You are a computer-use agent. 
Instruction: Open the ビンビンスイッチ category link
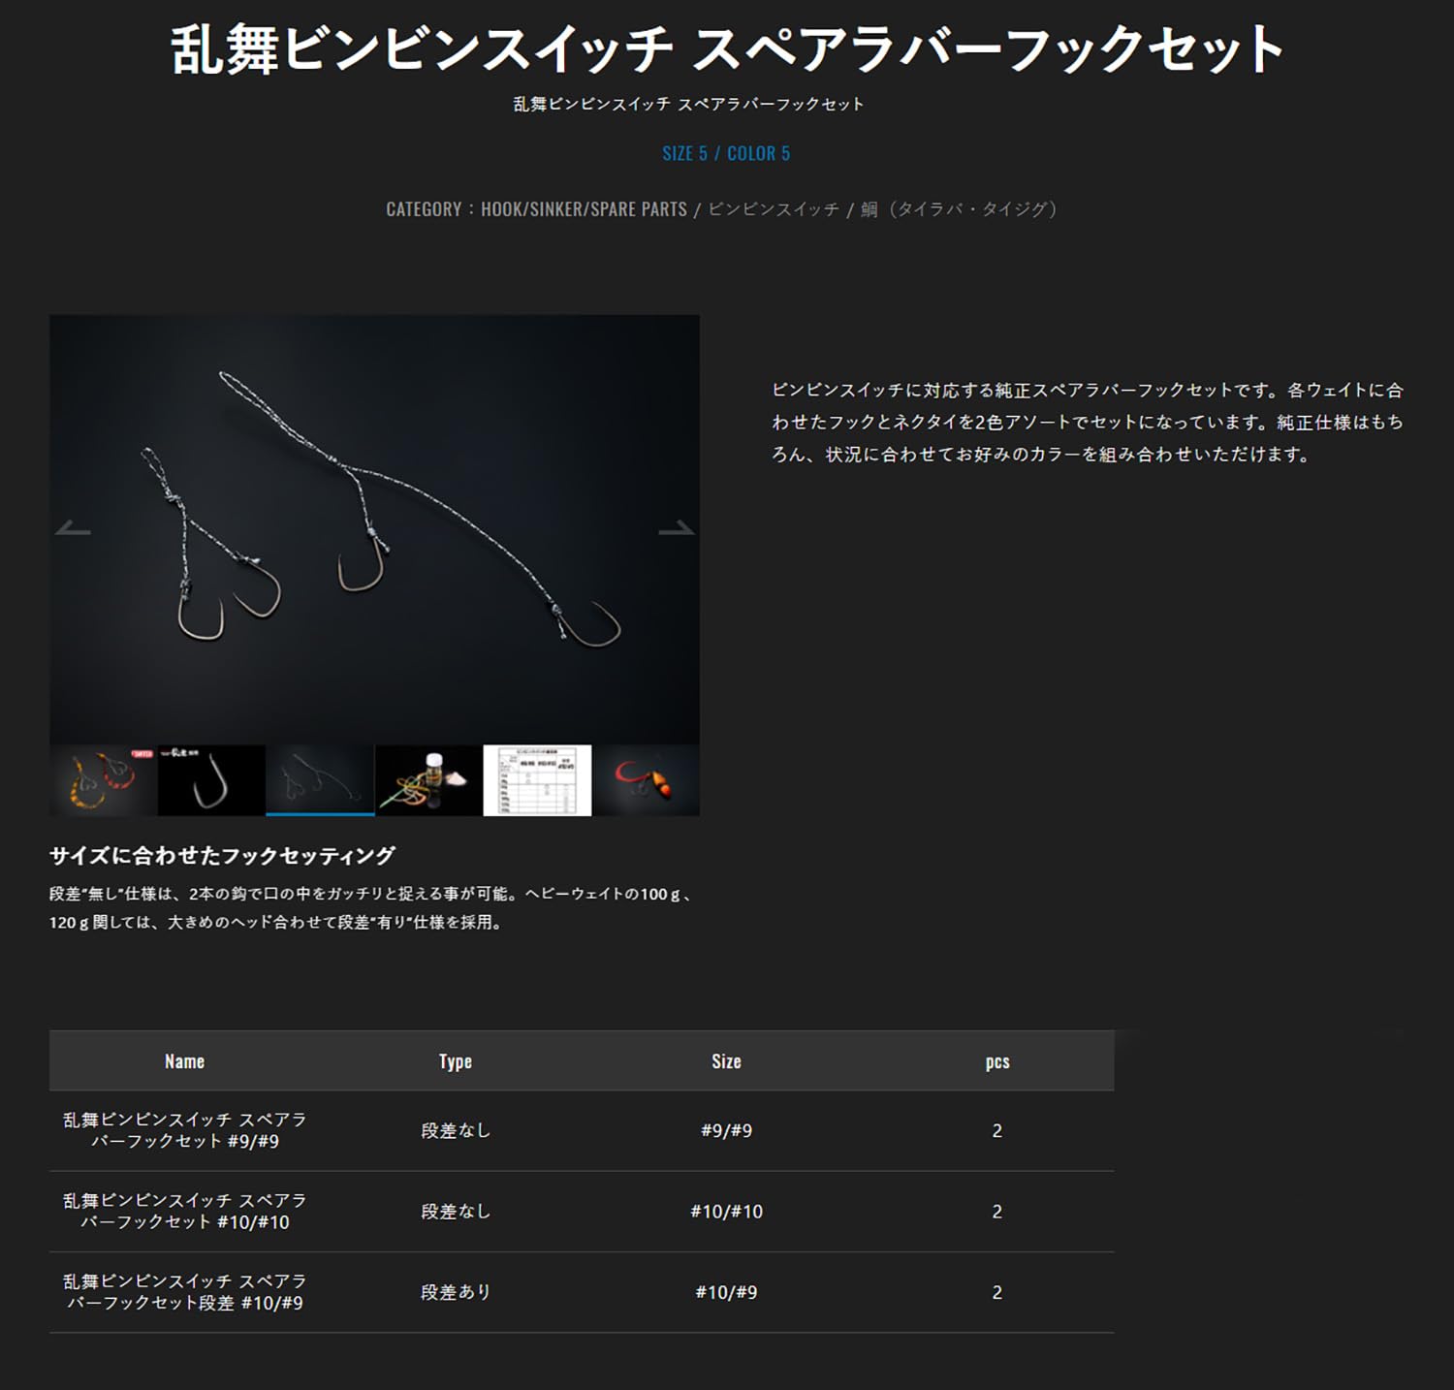[774, 209]
